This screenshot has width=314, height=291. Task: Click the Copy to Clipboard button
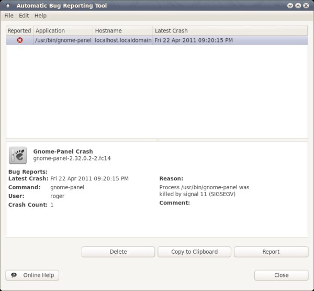(x=195, y=252)
